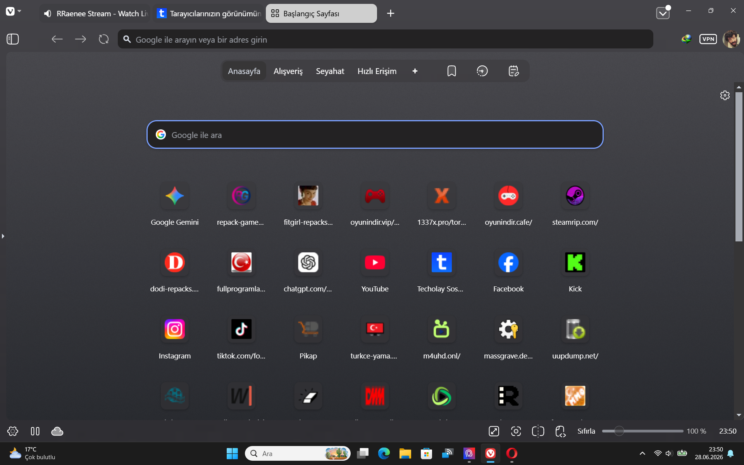Toggle tab tiling in status bar
The image size is (744, 465).
(35, 431)
